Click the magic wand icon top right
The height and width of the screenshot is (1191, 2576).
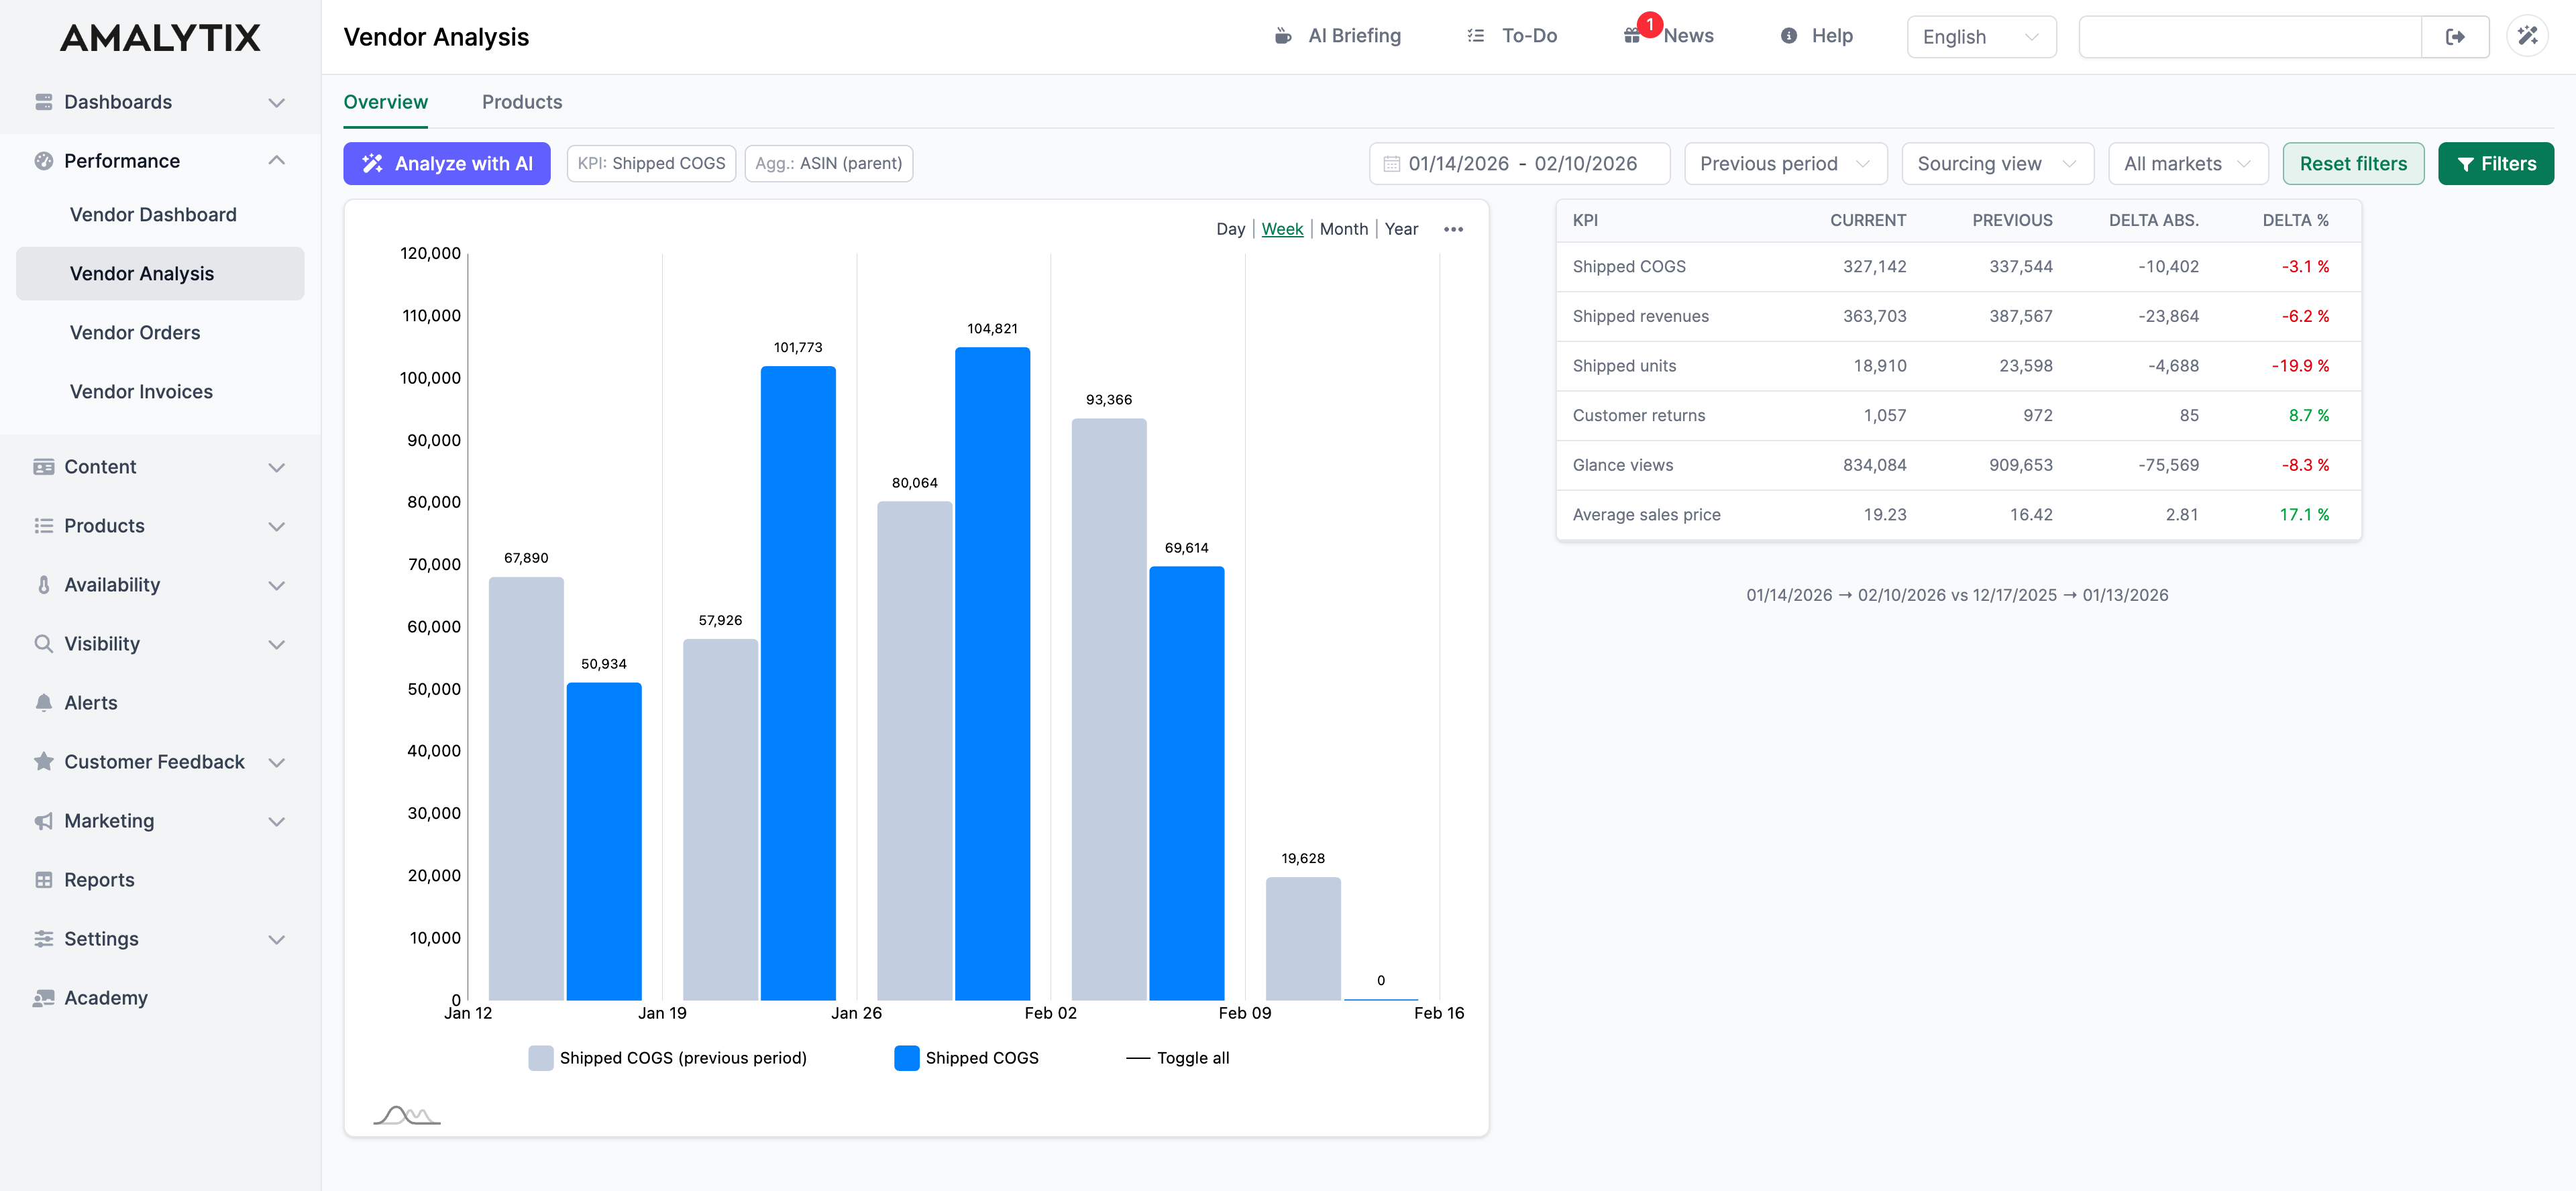2529,36
